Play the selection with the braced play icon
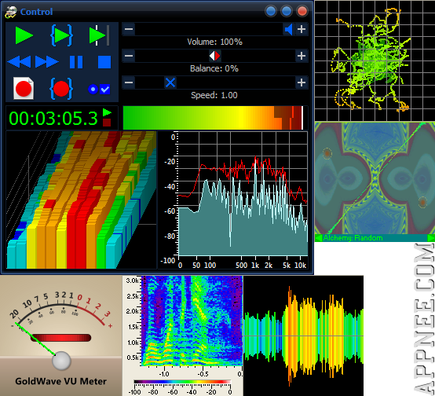The height and width of the screenshot is (396, 435). (61, 35)
